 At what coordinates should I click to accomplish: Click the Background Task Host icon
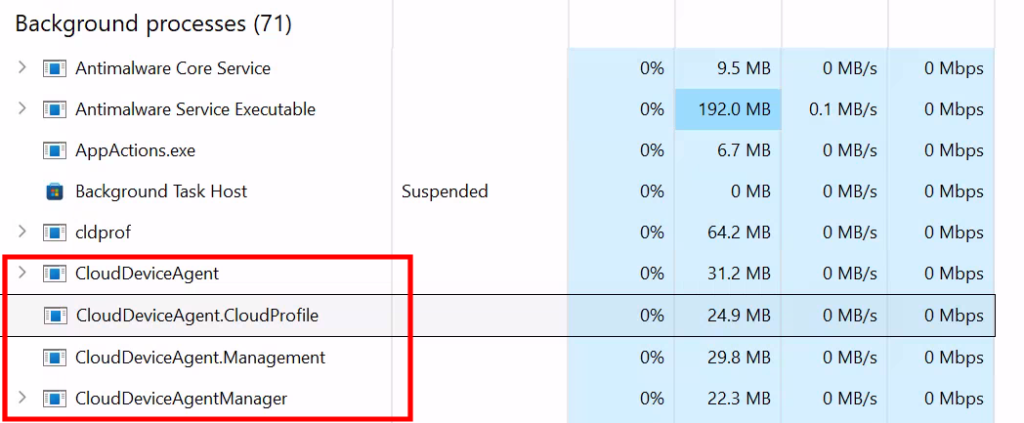click(55, 191)
